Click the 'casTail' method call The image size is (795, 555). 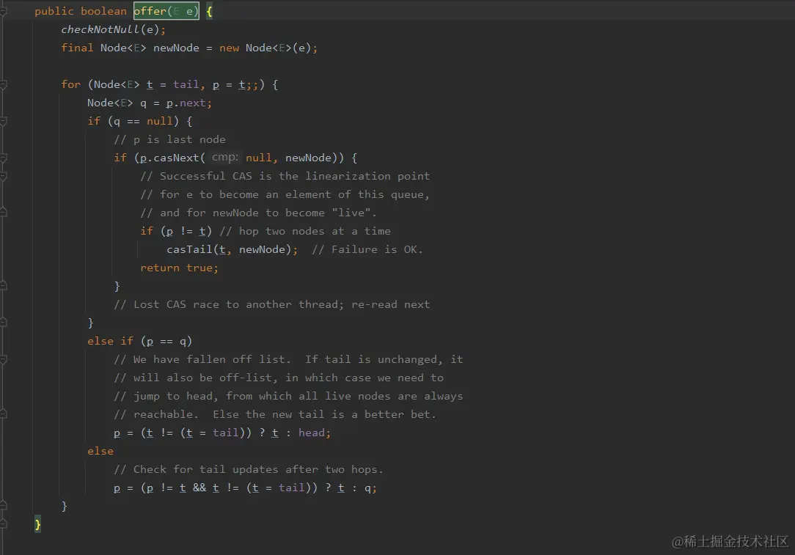(190, 249)
